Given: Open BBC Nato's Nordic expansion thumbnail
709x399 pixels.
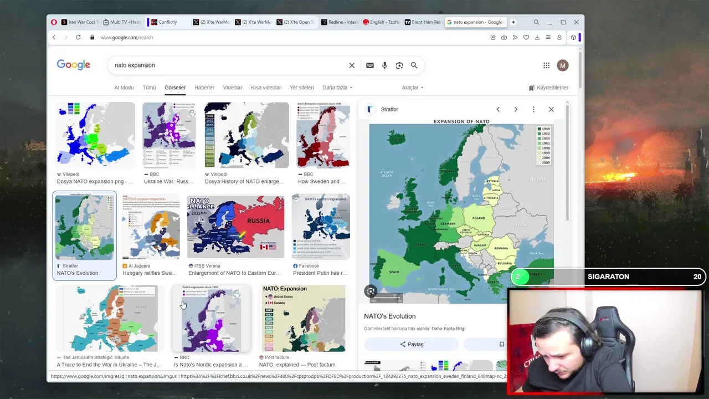Looking at the screenshot, I should click(212, 319).
